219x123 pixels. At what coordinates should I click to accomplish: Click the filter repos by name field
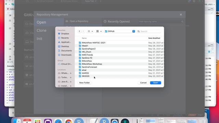coord(161,22)
